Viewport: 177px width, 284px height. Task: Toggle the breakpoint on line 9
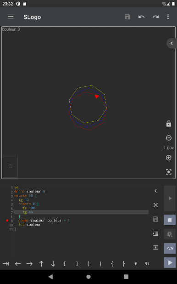[x=7, y=221]
